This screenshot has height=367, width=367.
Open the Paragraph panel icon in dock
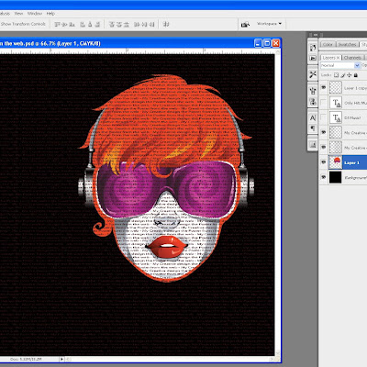pyautogui.click(x=313, y=128)
